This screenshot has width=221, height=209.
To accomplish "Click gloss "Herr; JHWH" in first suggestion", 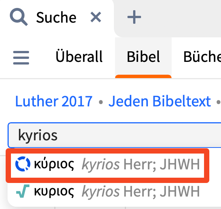I will tap(161, 164).
